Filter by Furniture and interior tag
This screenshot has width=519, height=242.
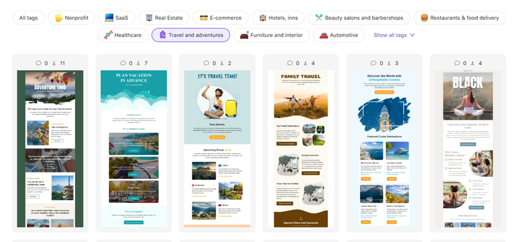pyautogui.click(x=271, y=35)
